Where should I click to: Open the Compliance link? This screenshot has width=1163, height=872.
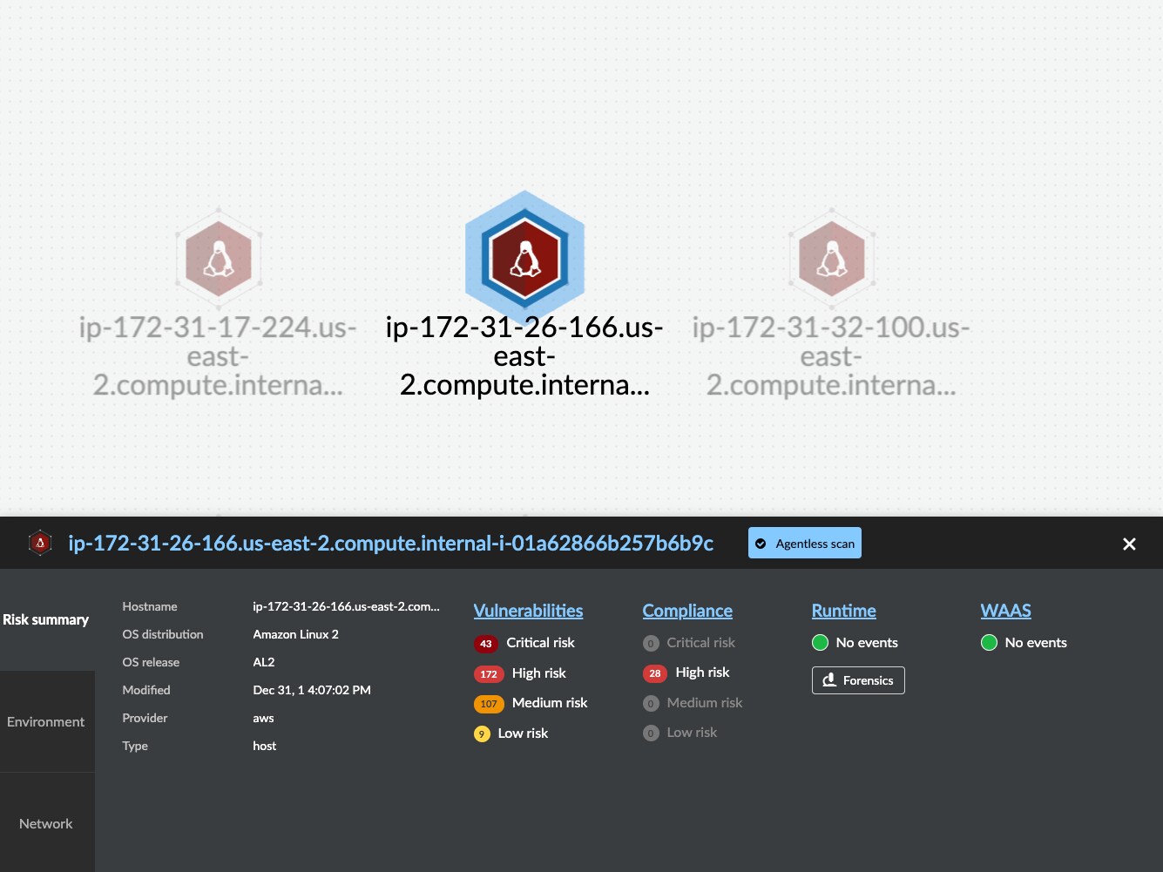click(687, 611)
